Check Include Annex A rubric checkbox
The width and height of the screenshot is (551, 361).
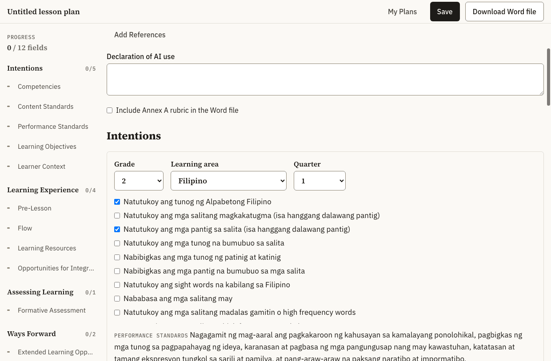coord(109,111)
